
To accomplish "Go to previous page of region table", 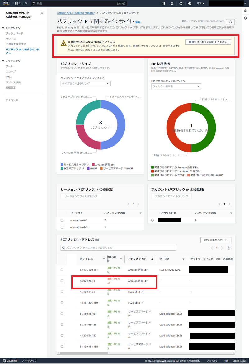I will click(x=129, y=204).
